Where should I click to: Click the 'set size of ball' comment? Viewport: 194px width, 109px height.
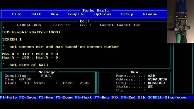pos(25,65)
